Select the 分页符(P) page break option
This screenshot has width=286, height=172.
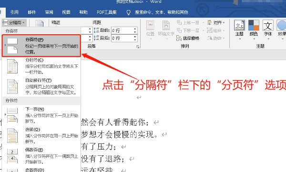[x=41, y=46]
